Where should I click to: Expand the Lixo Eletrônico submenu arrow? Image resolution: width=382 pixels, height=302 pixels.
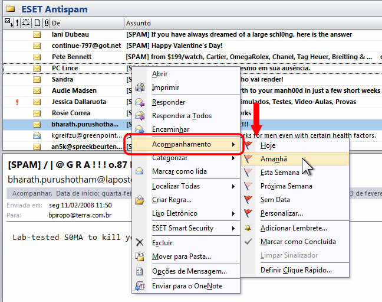[x=233, y=213]
